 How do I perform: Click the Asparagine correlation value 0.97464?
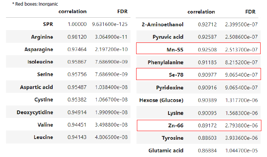pyautogui.click(x=77, y=49)
